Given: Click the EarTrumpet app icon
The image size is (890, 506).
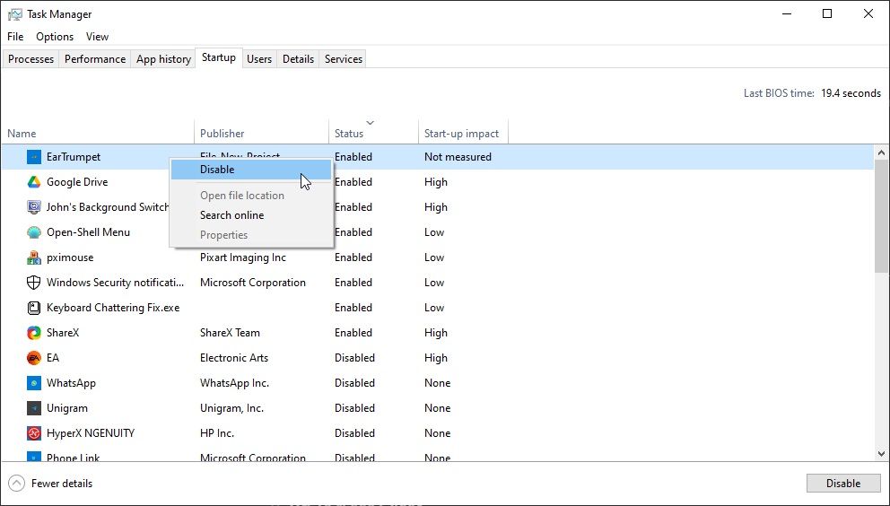Looking at the screenshot, I should [x=34, y=157].
